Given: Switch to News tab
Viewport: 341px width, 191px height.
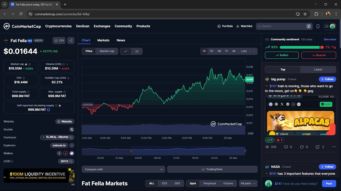Looking at the screenshot, I should pyautogui.click(x=121, y=40).
